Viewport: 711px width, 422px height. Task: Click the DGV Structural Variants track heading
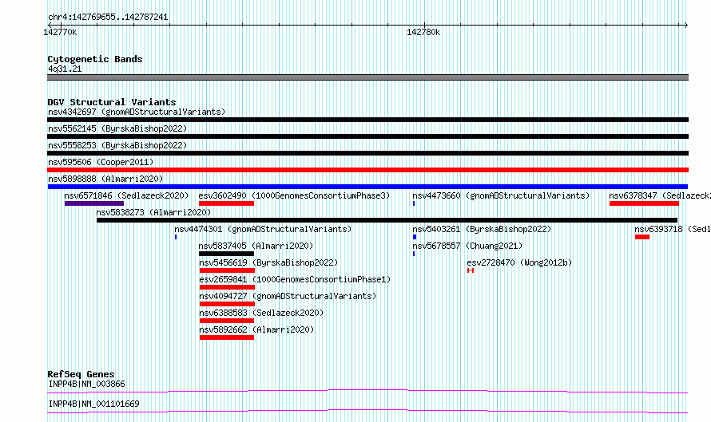pos(112,102)
